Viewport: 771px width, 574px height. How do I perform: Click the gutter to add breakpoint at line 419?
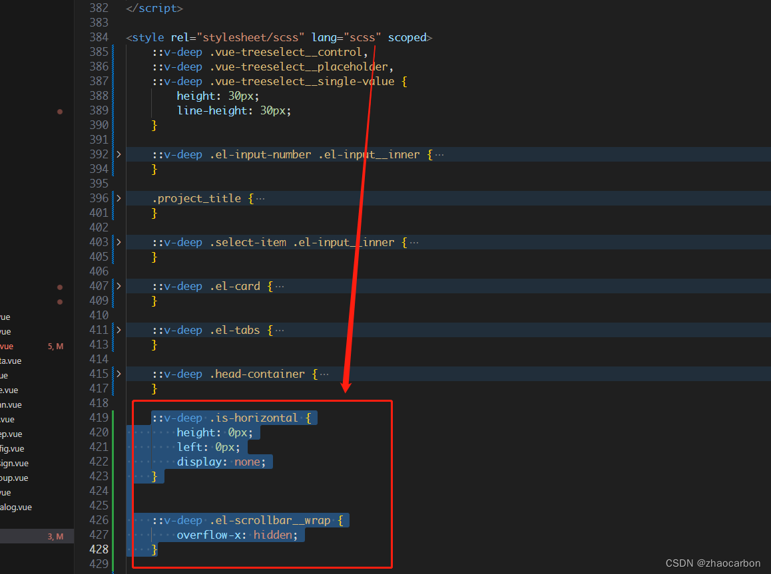tap(60, 418)
